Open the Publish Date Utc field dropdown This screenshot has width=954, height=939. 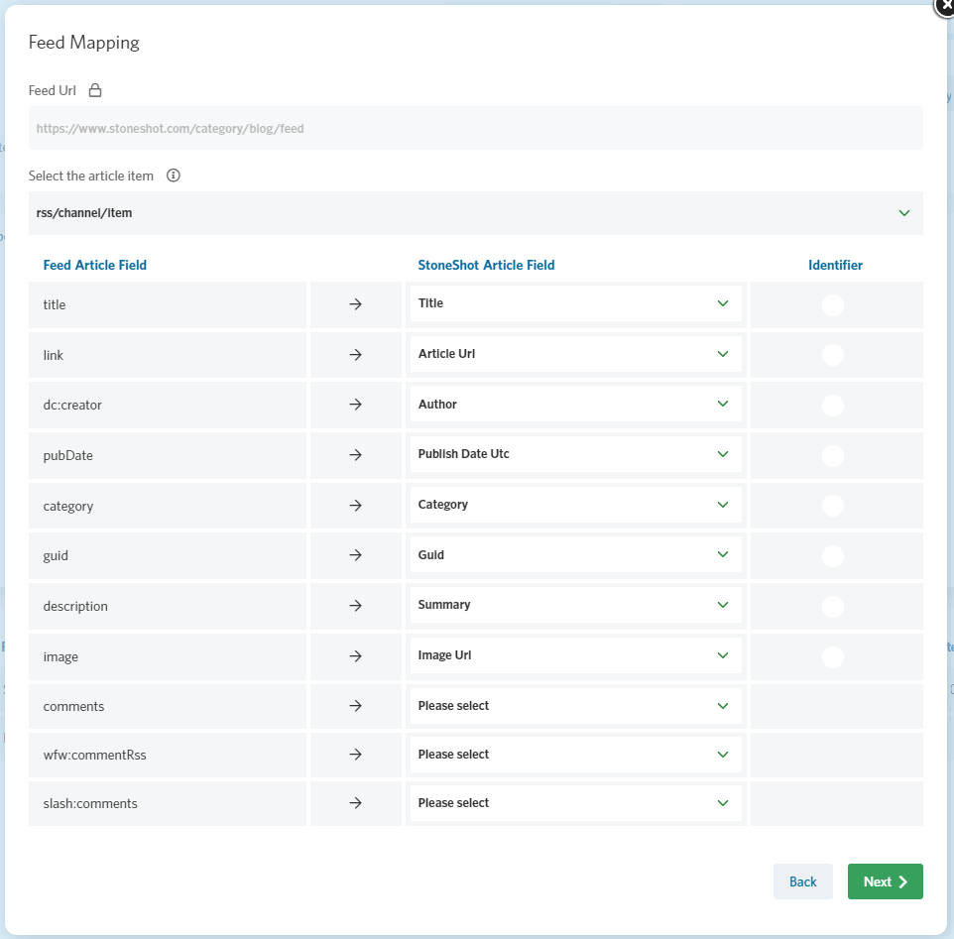(x=575, y=454)
